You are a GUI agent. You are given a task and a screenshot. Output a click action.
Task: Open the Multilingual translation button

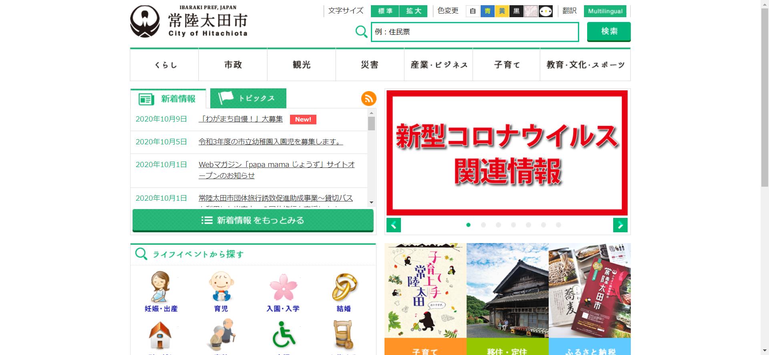click(x=605, y=11)
